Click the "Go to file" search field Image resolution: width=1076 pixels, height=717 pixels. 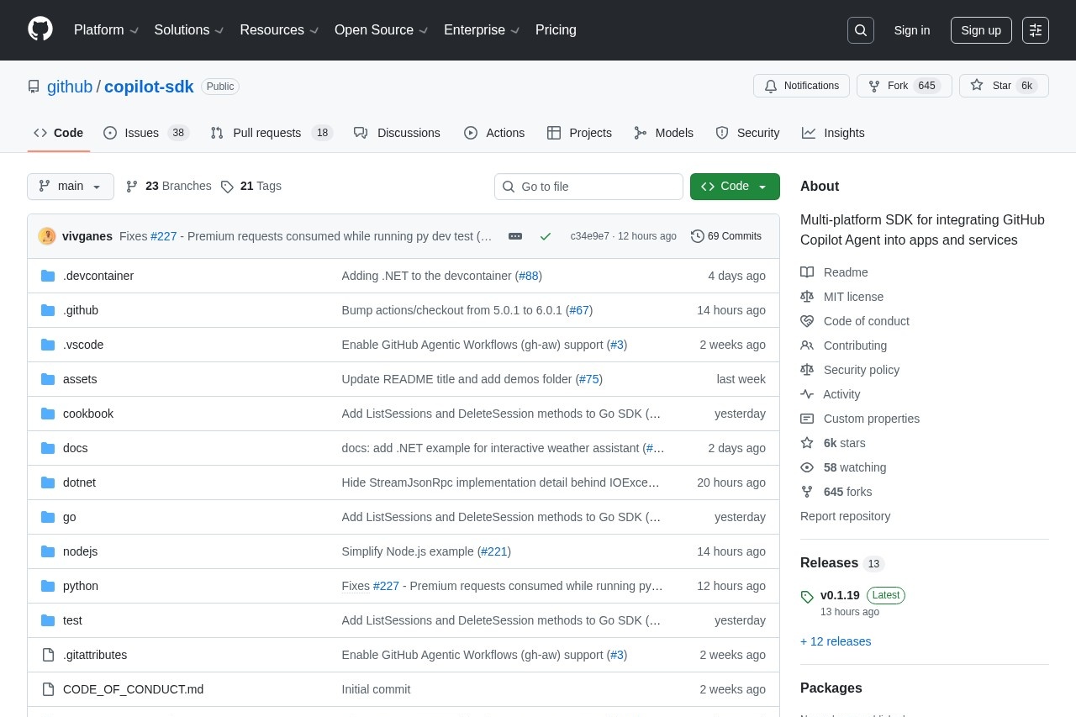(x=588, y=186)
